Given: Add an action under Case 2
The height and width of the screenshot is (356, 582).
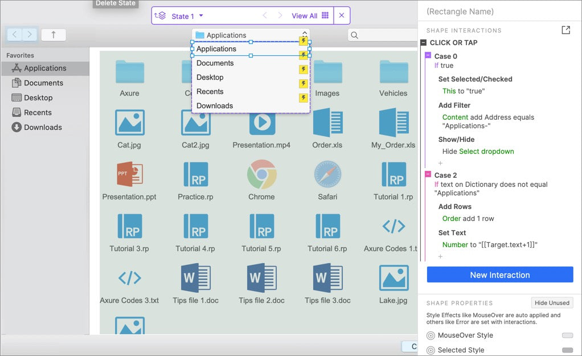Looking at the screenshot, I should [x=440, y=256].
